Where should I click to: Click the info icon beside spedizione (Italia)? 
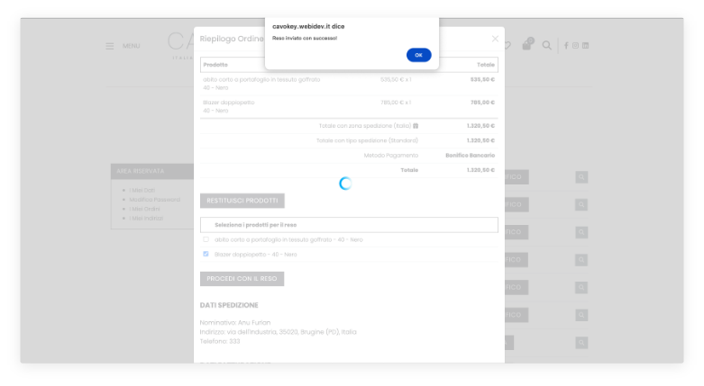click(x=416, y=126)
